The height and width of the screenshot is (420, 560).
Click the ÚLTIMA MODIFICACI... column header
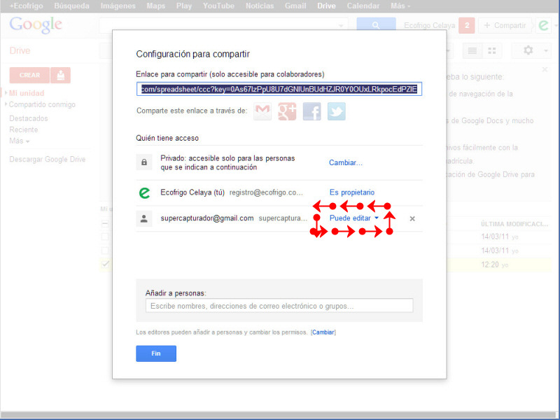tap(514, 224)
